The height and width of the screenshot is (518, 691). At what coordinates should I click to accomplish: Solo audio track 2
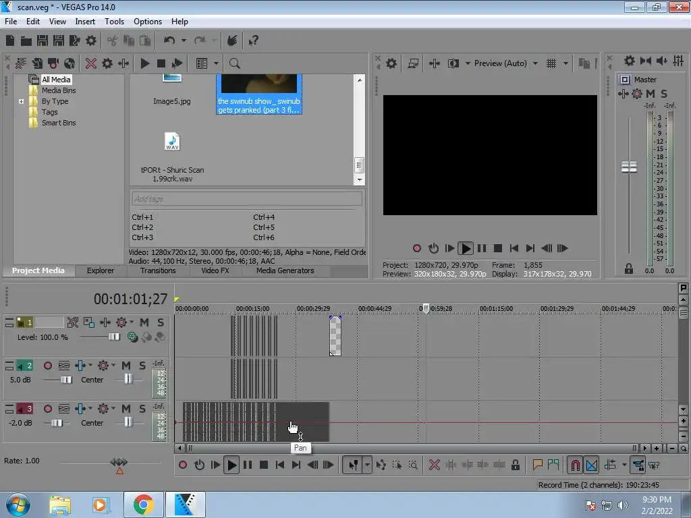tap(142, 366)
